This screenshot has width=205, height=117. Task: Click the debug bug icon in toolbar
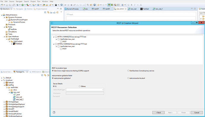tap(18, 5)
